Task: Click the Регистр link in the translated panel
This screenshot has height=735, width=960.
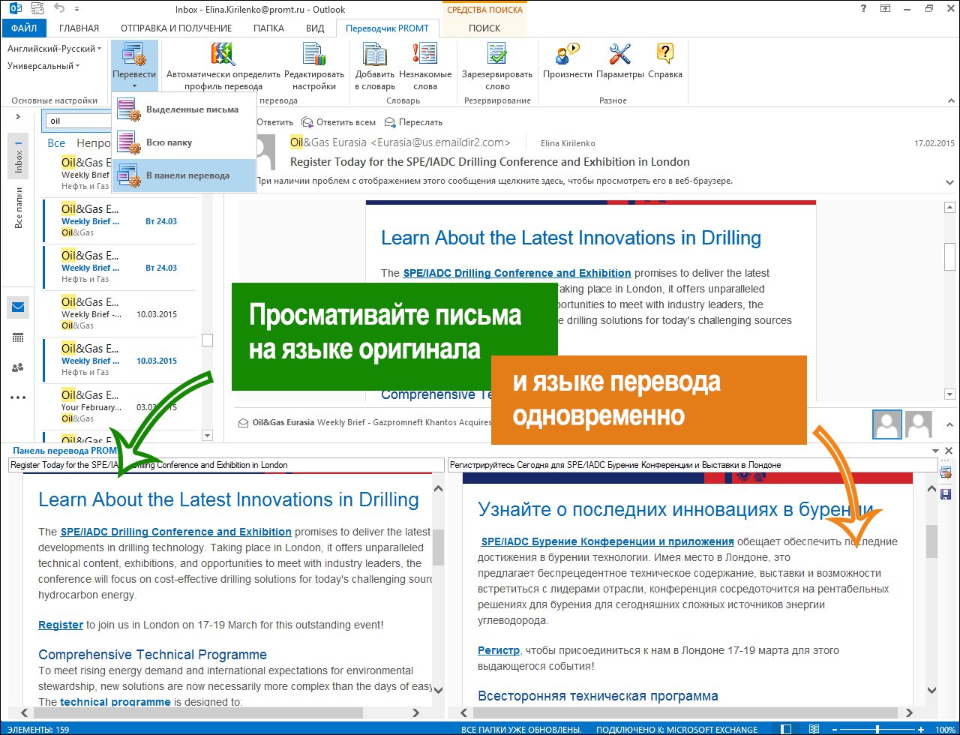Action: coord(499,650)
